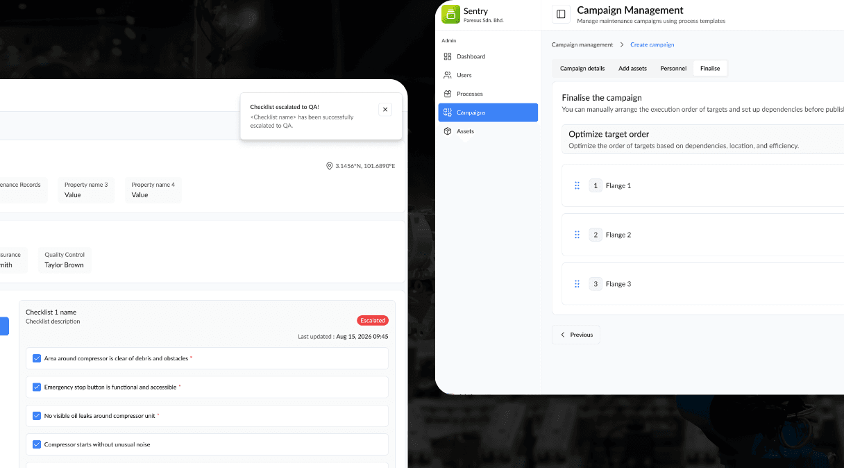
Task: Open the Create campaign breadcrumb link
Action: coord(652,44)
